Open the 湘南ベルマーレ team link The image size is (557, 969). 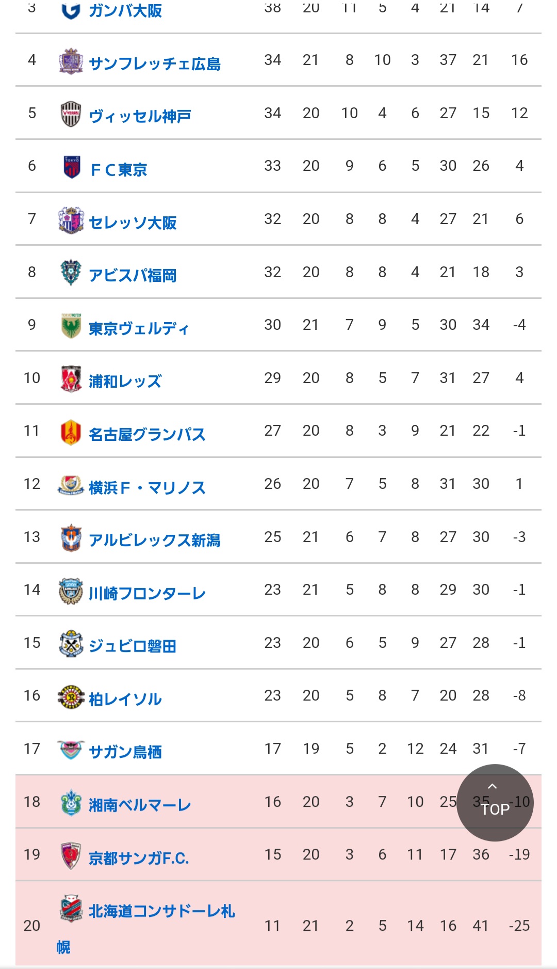[x=140, y=805]
